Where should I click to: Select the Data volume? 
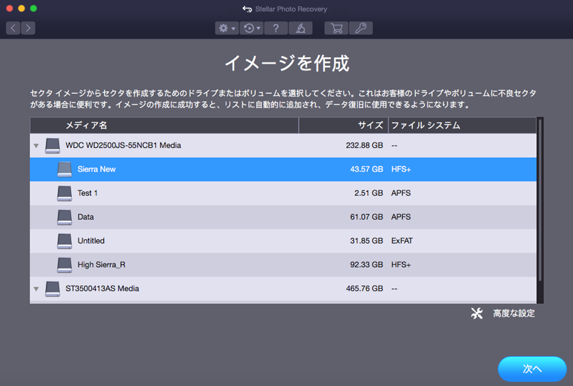[x=283, y=217]
